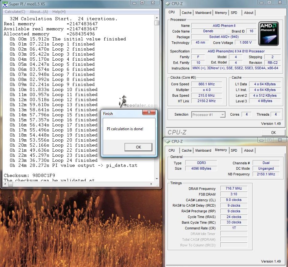Screen dimensions: 288x267
Task: Click the memory Type value DDR3
Action: click(201, 163)
